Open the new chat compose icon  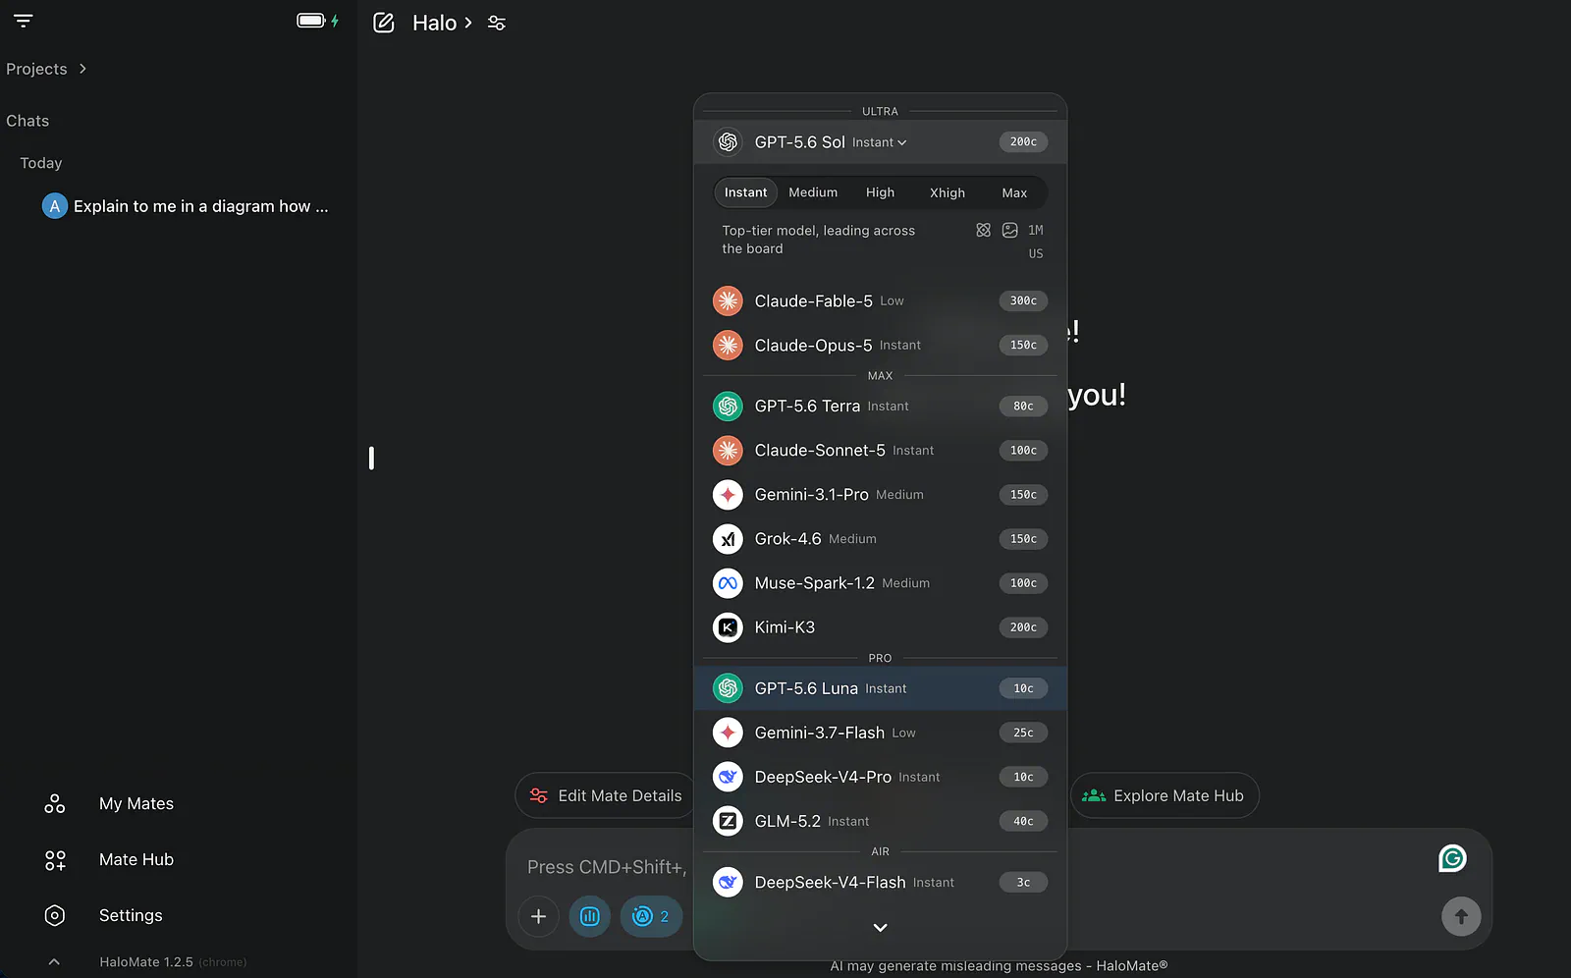tap(384, 23)
